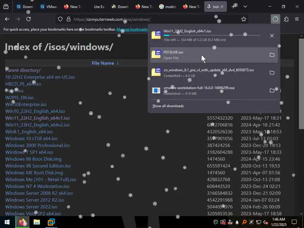Screen dimensions: 304x228
Task: Download Windows ME Boot Disk.img
Action: click(34, 173)
